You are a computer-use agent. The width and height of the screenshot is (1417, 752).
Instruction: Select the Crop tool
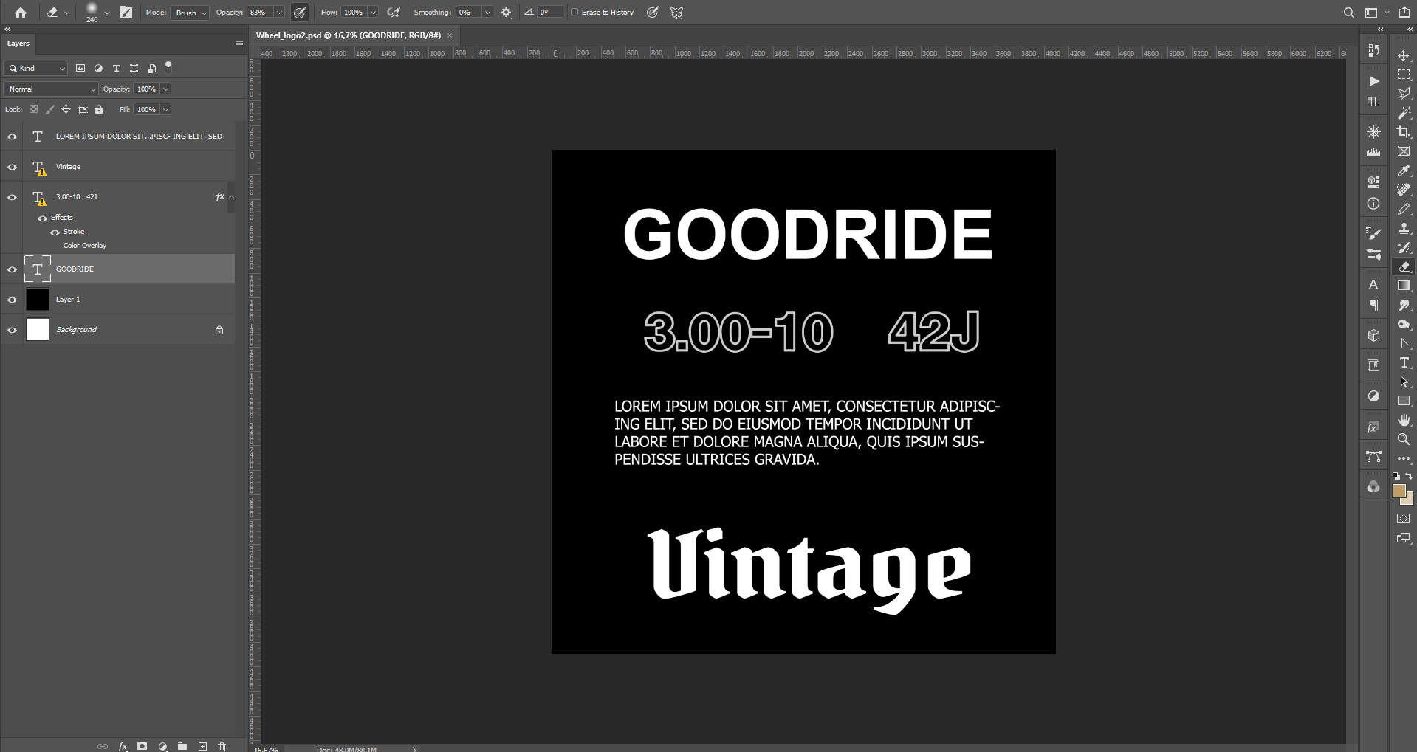tap(1403, 132)
